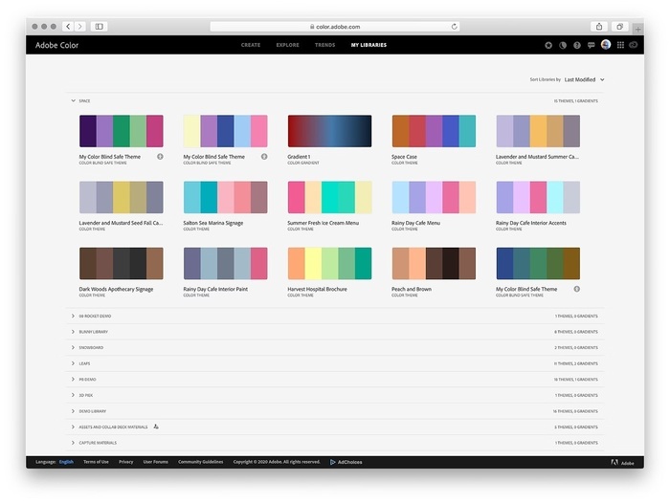The width and height of the screenshot is (670, 503).
Task: Click the Harvest Hospital Brochure title text
Action: tap(317, 289)
